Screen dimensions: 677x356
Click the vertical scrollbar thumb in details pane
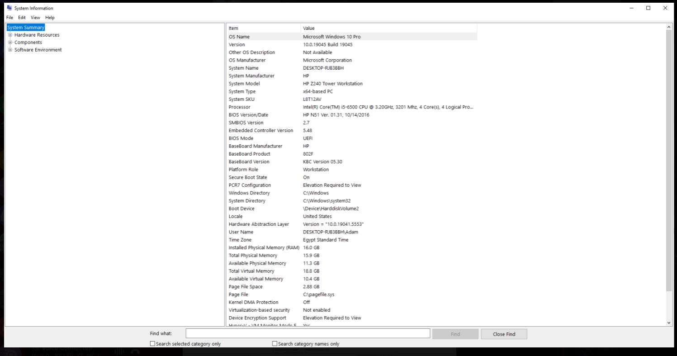(669, 161)
